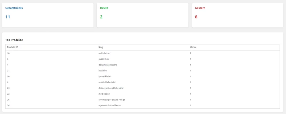Click the Gesamtklicks card title
Image resolution: width=286 pixels, height=114 pixels.
pos(14,8)
